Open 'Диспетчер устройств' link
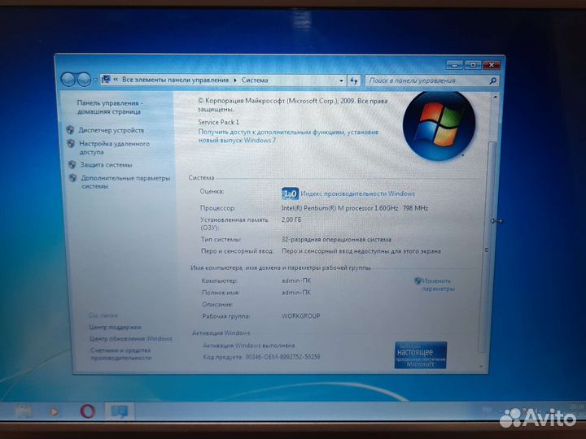Screen dimensions: 586x439 (x=112, y=130)
